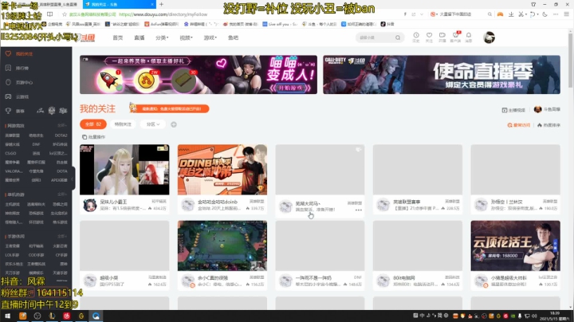The width and height of the screenshot is (574, 322).
Task: Click the 开播 start-streaming icon in header
Action: point(442,36)
